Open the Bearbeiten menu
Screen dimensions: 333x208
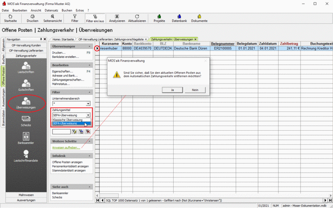20,10
